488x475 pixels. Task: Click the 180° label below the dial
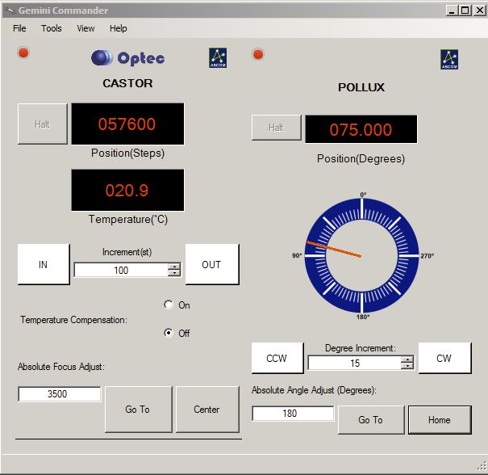pos(363,317)
